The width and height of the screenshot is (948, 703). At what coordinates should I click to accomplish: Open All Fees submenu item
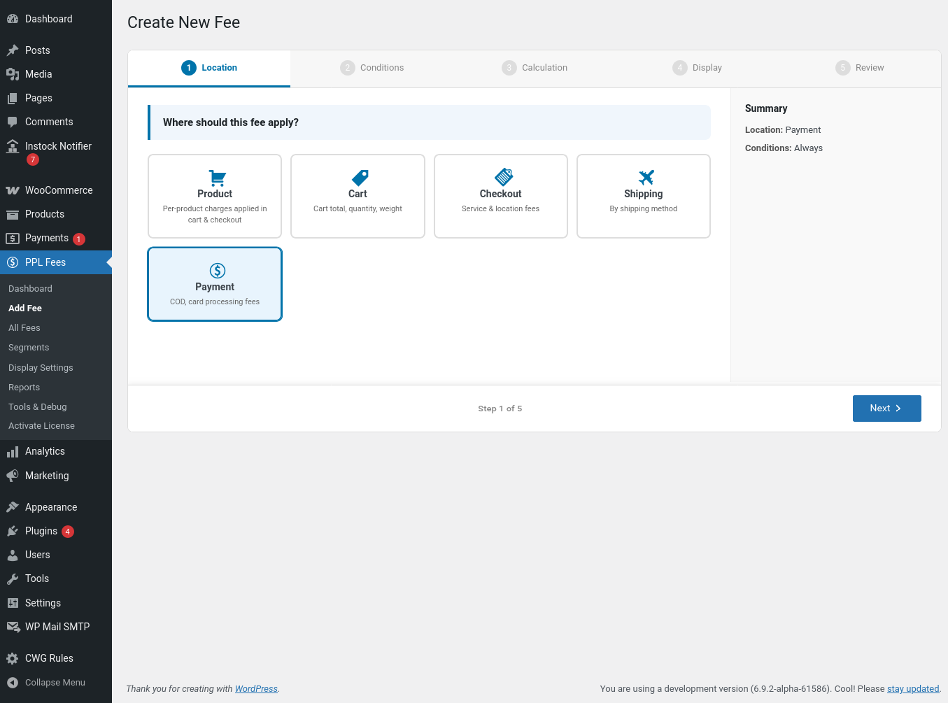click(24, 328)
